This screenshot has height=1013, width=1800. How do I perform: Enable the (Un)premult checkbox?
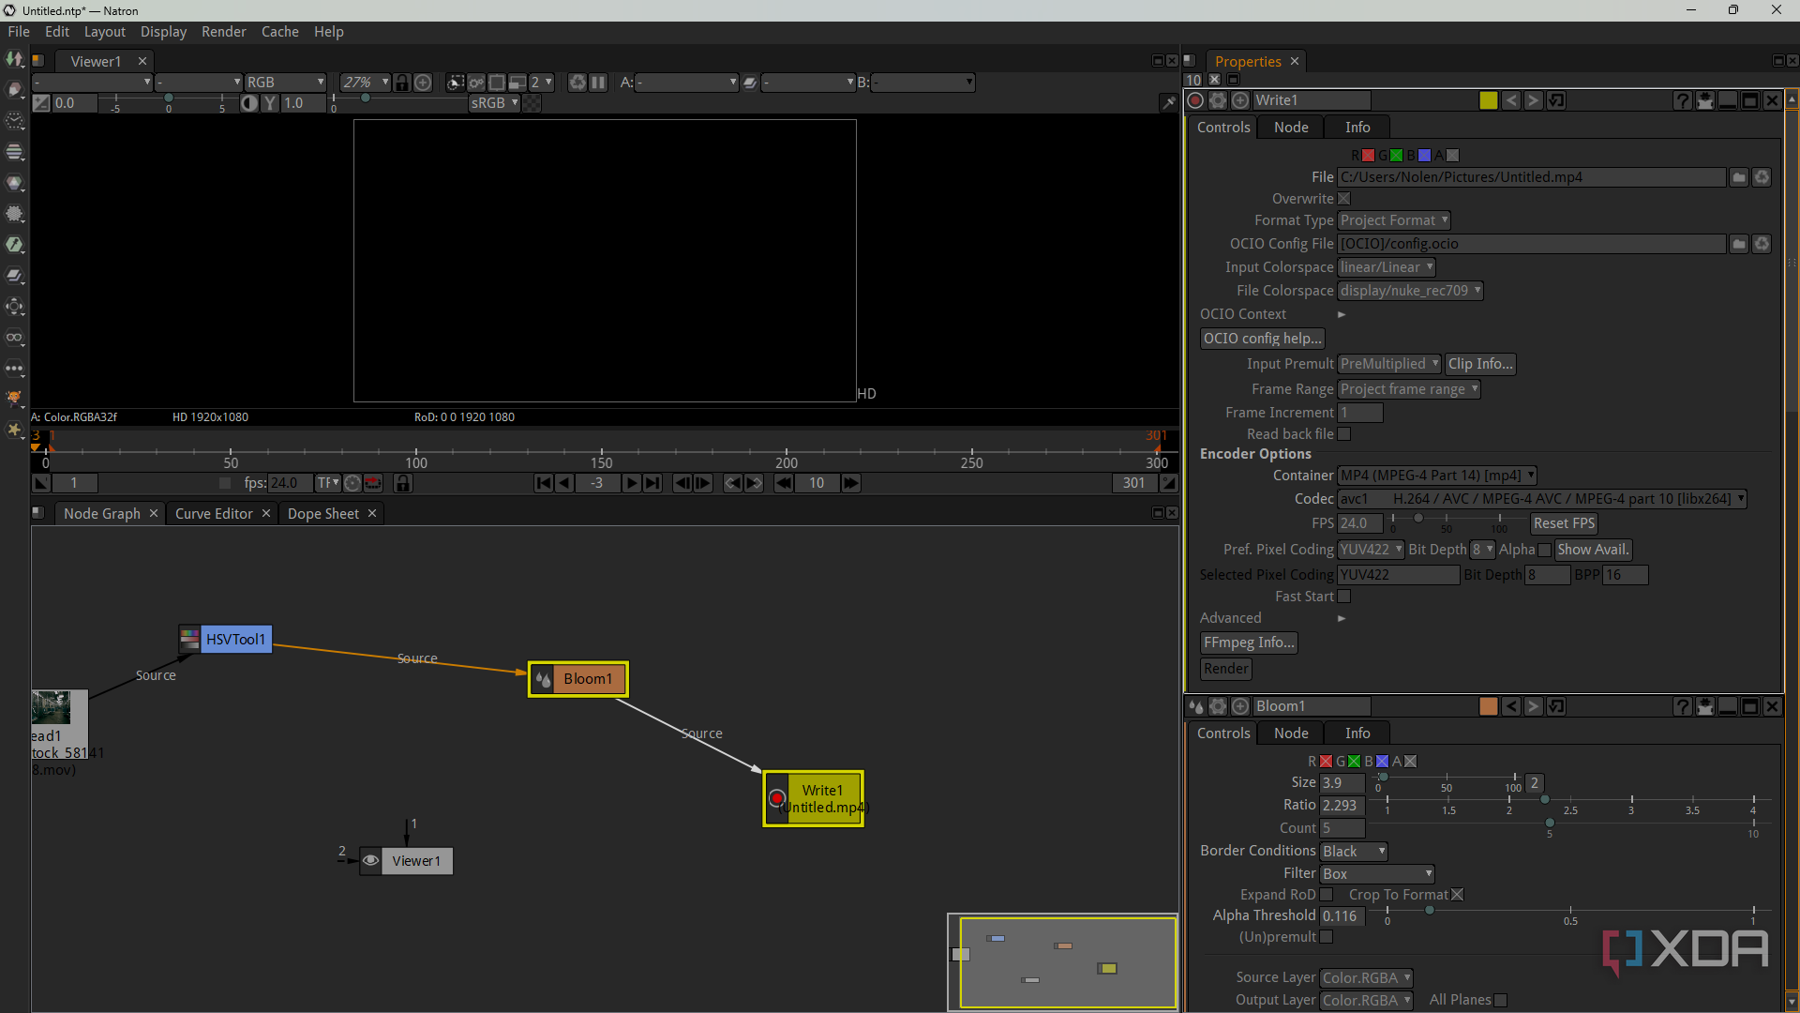(x=1327, y=937)
